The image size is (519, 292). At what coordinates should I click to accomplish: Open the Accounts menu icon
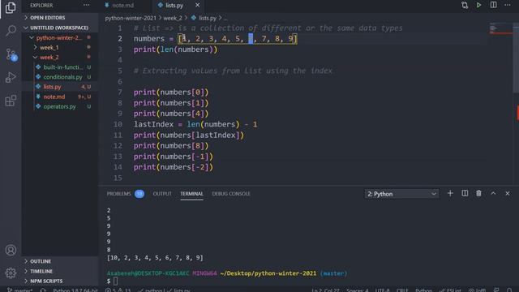(x=11, y=250)
